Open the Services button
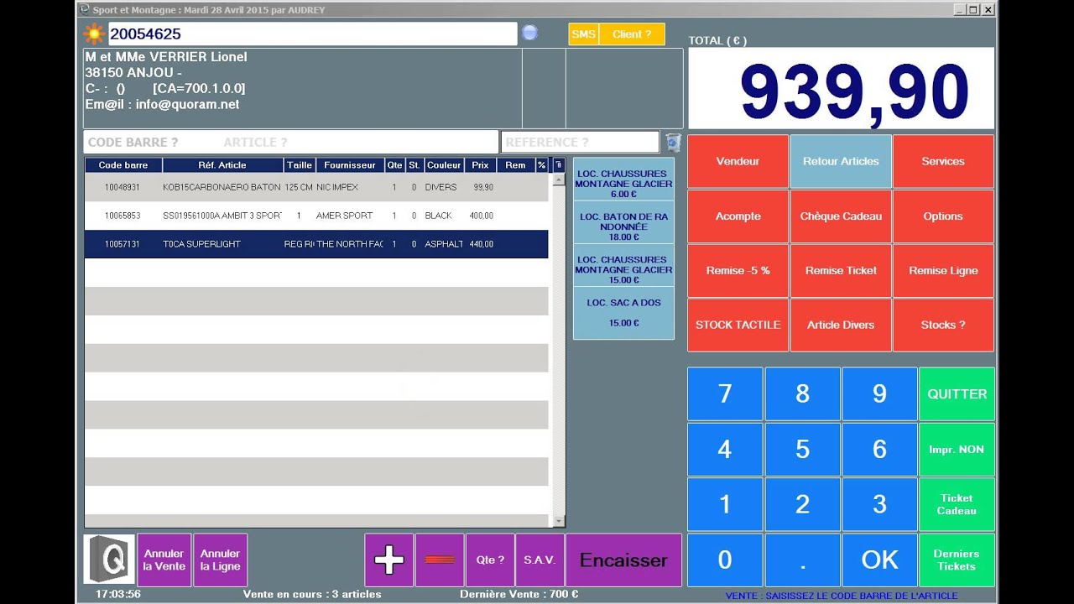 click(x=943, y=161)
